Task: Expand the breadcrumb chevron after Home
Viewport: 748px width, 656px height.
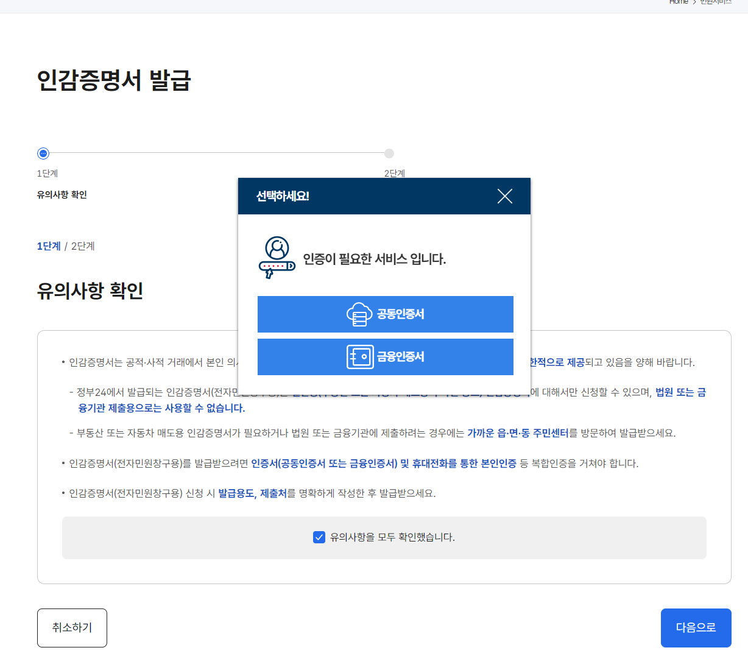Action: pyautogui.click(x=694, y=2)
